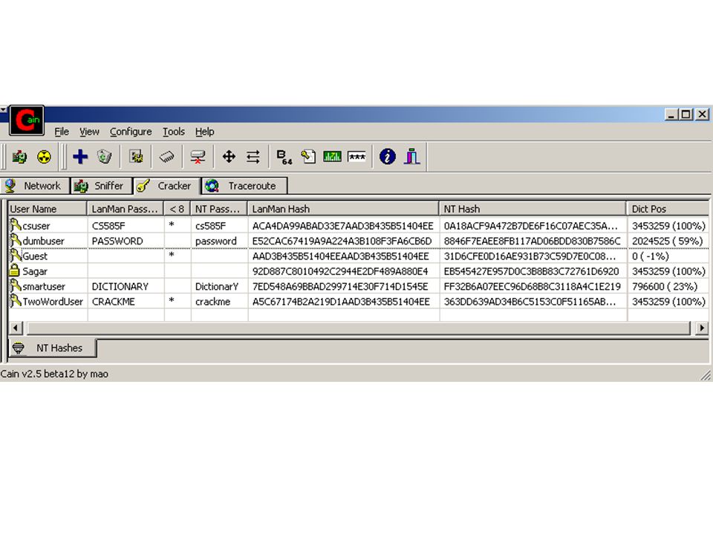The height and width of the screenshot is (535, 713).
Task: Click the CS585F LanMan password cell
Action: pos(108,226)
